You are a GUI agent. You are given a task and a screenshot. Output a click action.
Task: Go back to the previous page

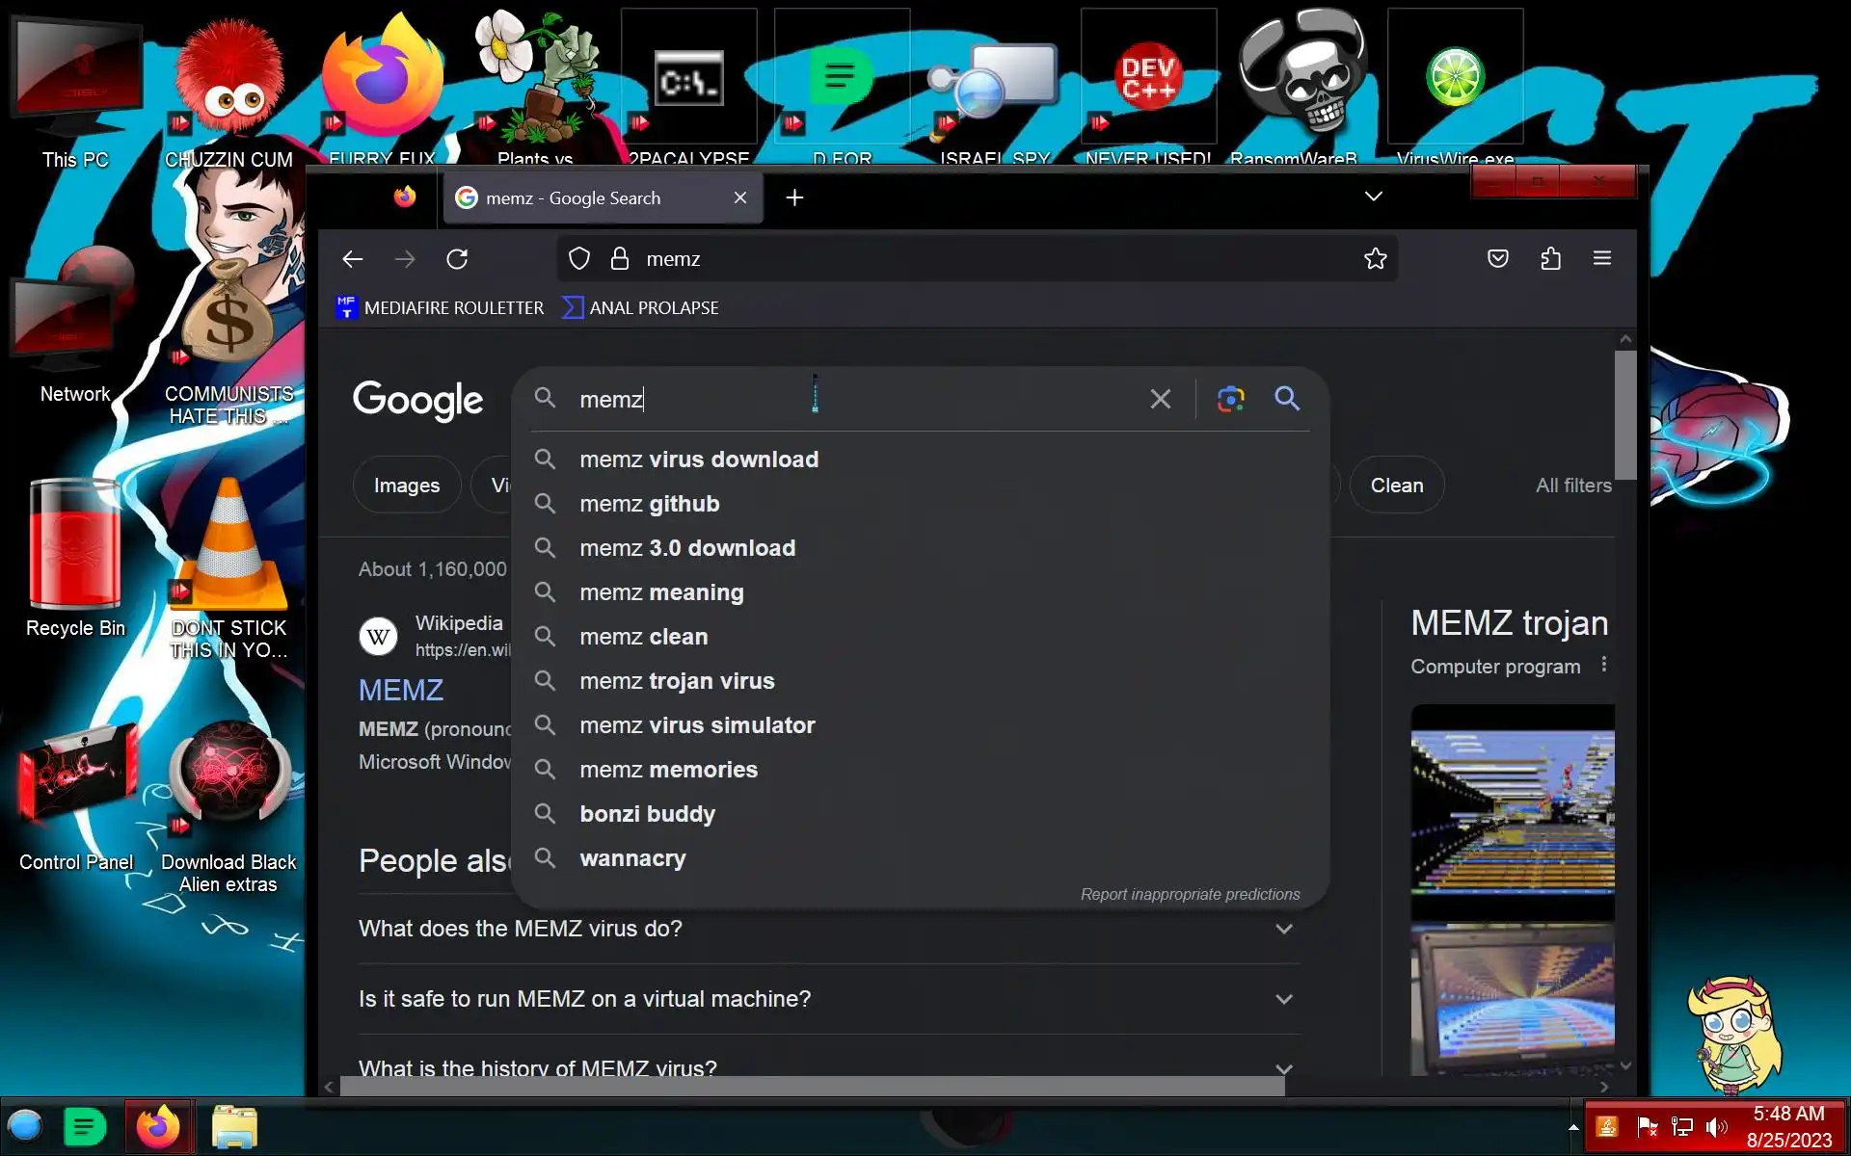tap(353, 258)
